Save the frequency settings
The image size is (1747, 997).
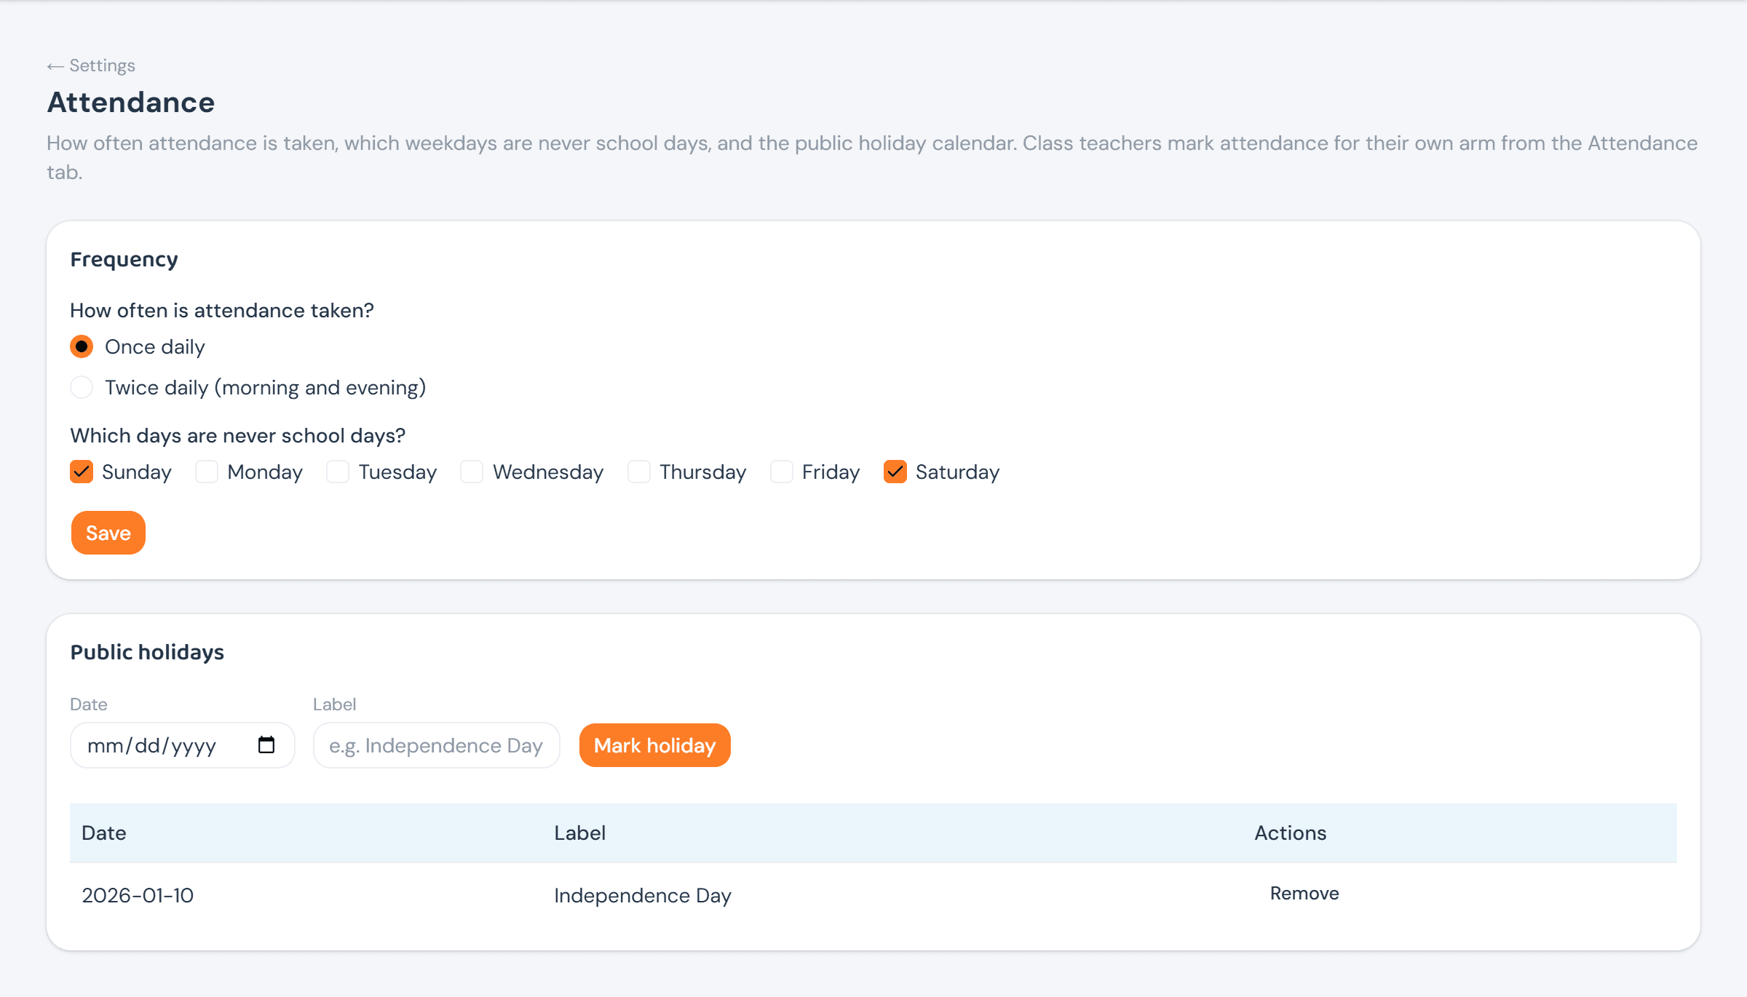(x=108, y=533)
